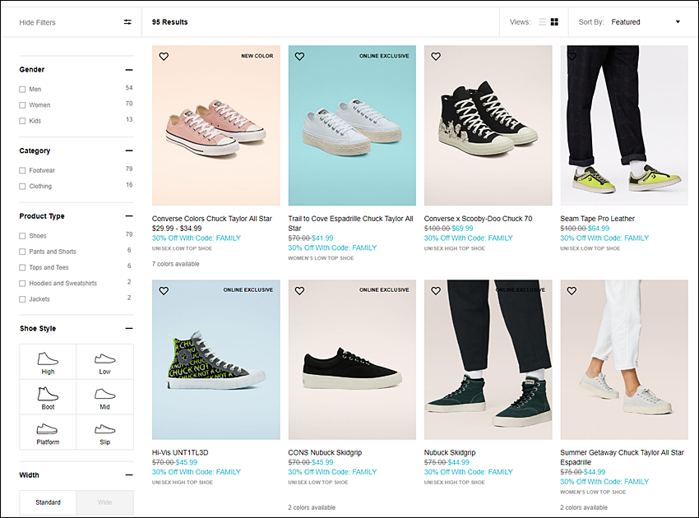The image size is (699, 518).
Task: Open Seam Tape Pro Leather link
Action: tap(597, 219)
